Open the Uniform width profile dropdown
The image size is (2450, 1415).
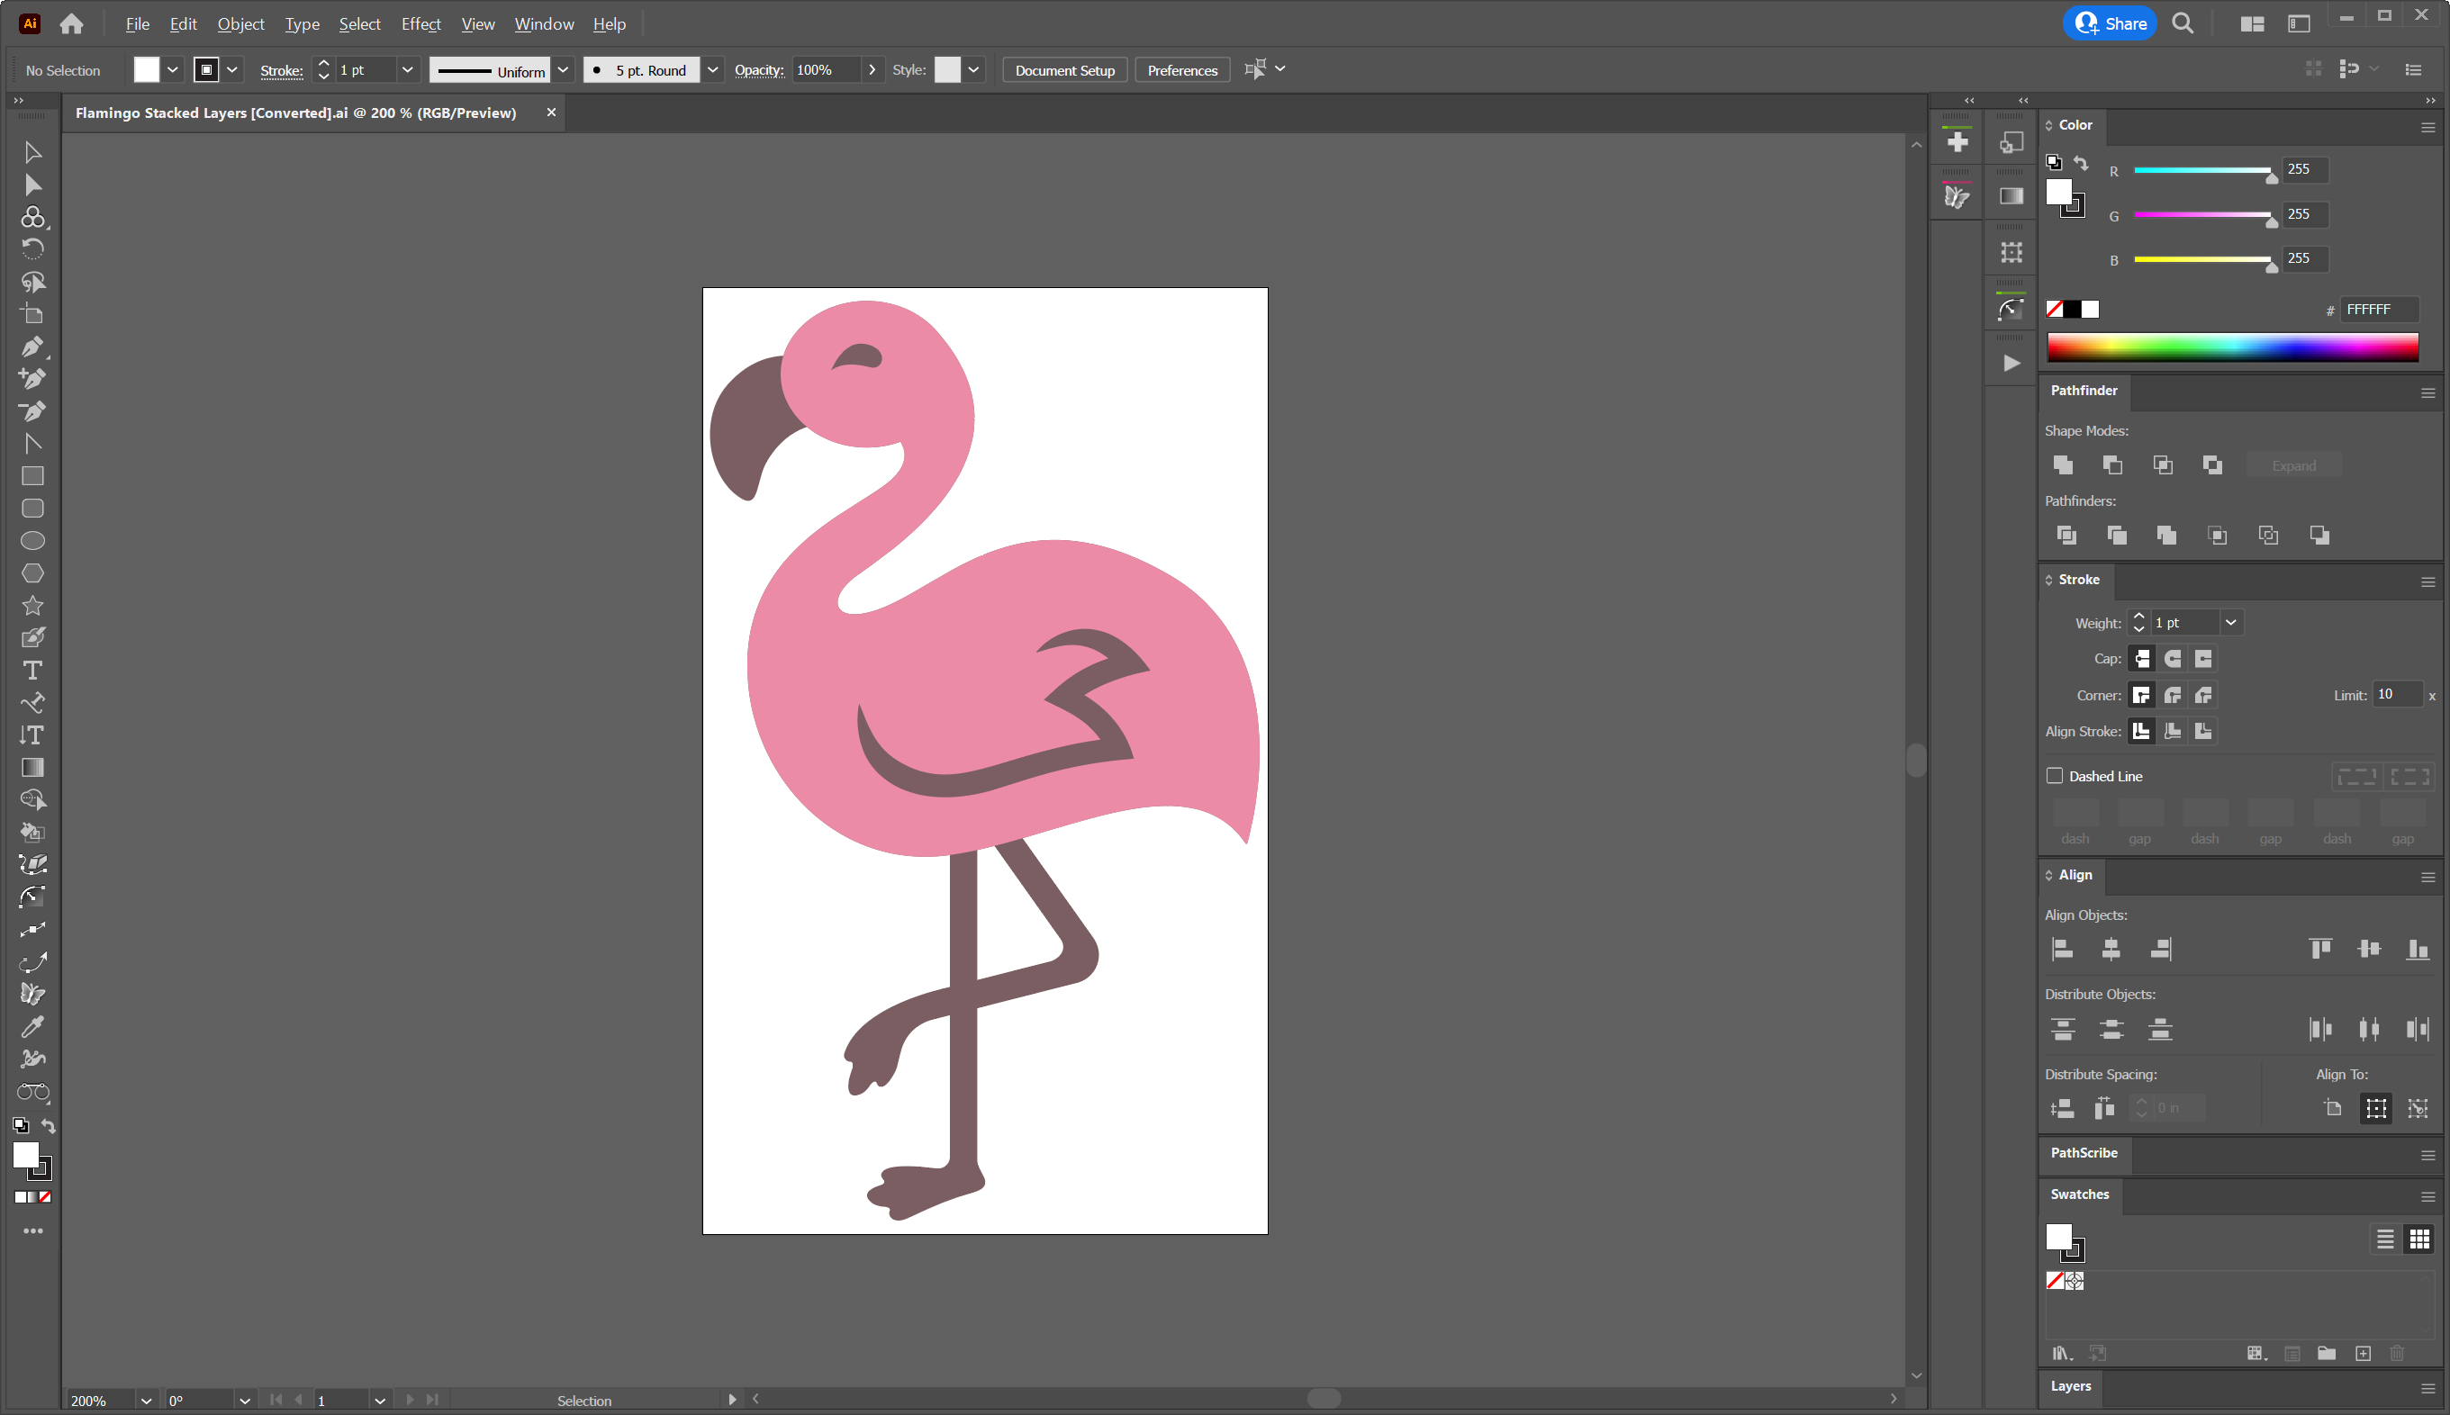[563, 70]
